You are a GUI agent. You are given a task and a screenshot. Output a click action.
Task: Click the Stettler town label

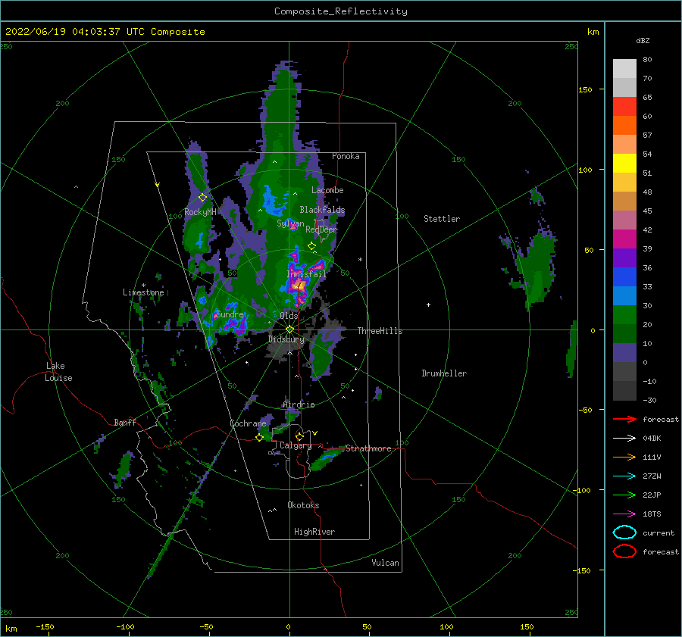tap(442, 219)
